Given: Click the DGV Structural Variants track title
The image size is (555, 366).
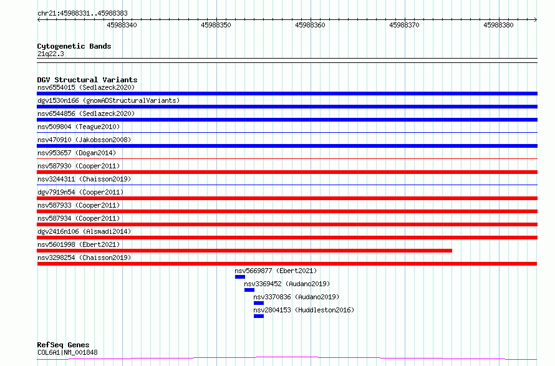Looking at the screenshot, I should click(x=87, y=80).
